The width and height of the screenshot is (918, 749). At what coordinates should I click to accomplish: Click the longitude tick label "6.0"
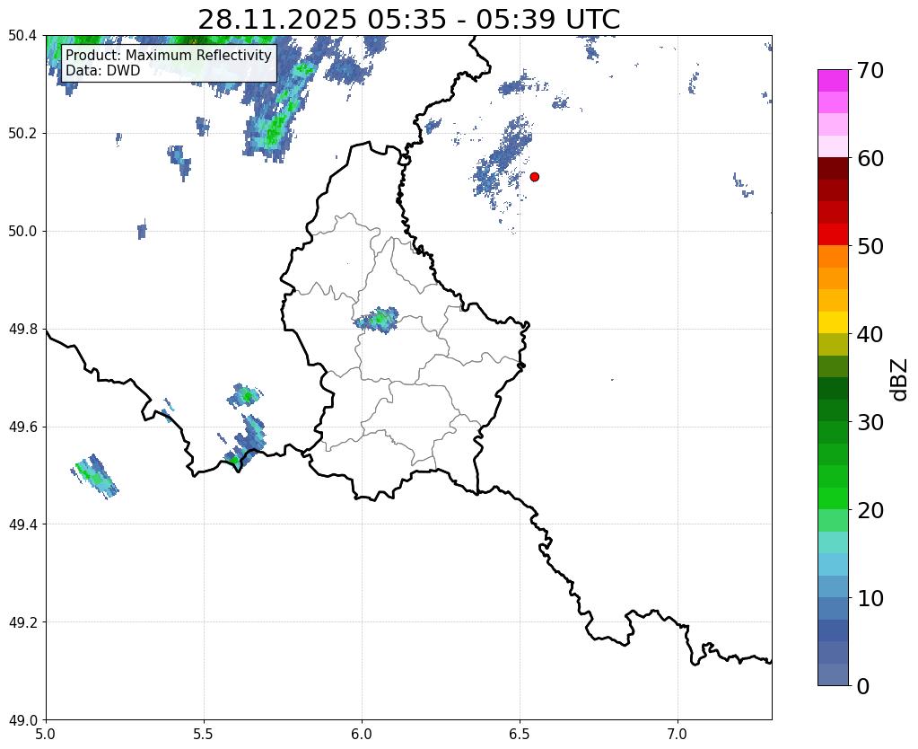[362, 735]
